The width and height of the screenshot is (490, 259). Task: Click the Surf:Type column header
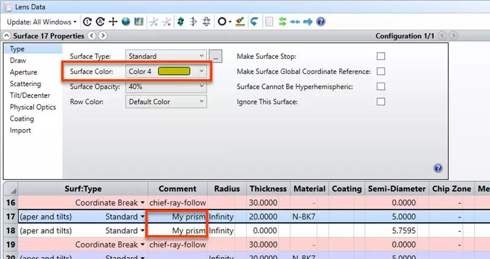83,189
